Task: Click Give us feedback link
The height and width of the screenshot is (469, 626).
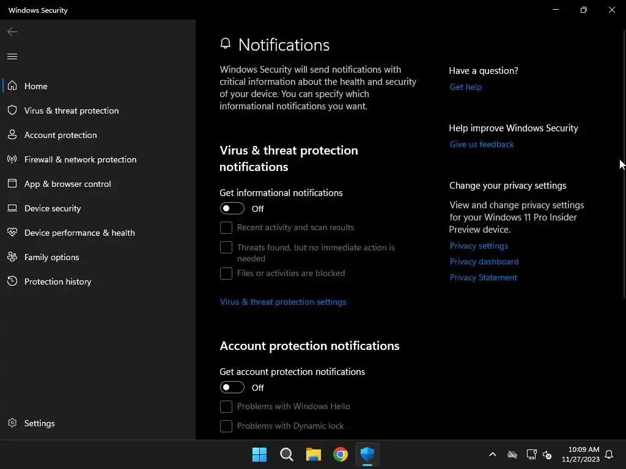Action: 482,144
